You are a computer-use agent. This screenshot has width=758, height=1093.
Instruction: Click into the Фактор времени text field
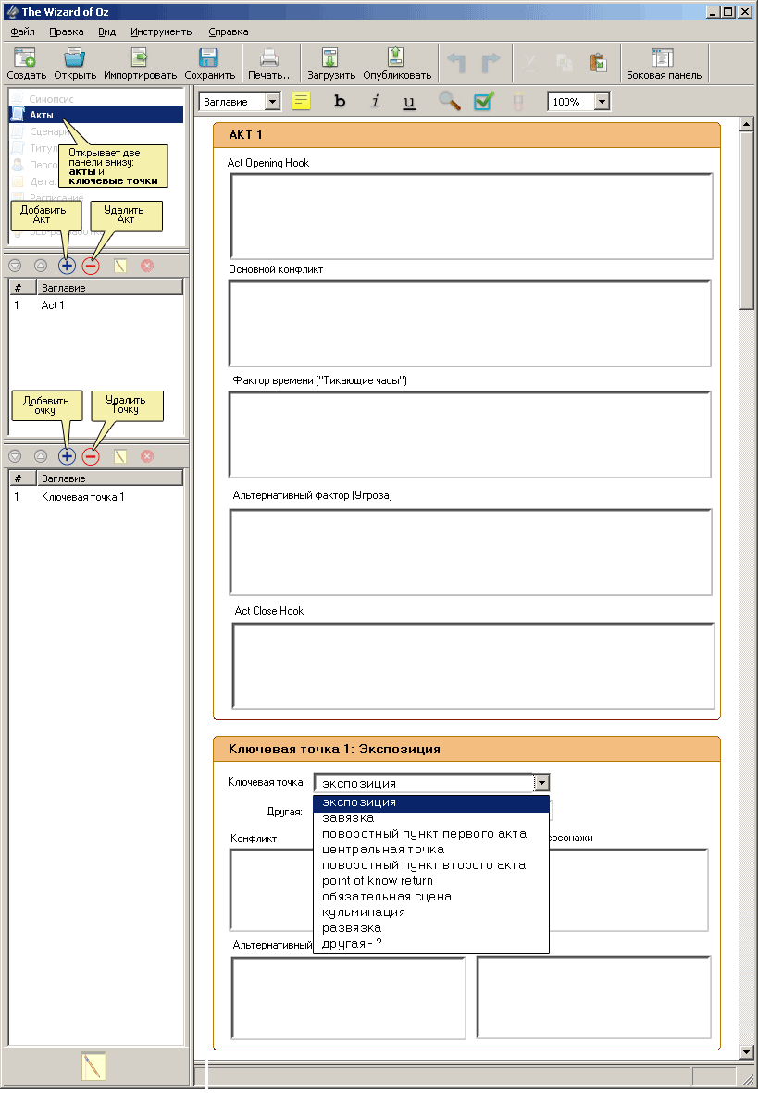point(470,435)
